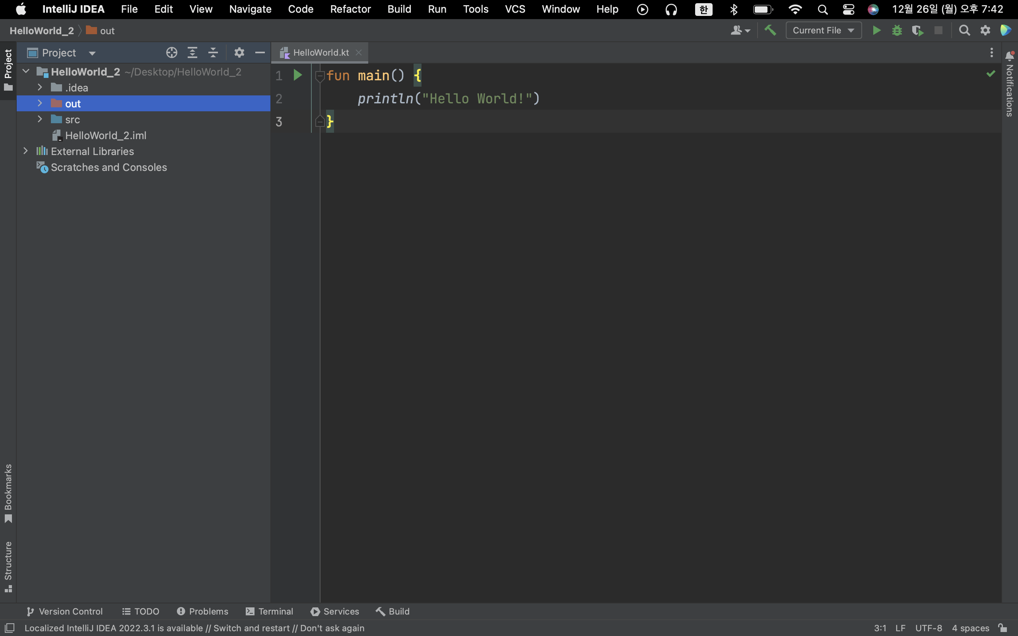Click the Build Project hammer icon
Viewport: 1018px width, 636px height.
click(x=770, y=30)
